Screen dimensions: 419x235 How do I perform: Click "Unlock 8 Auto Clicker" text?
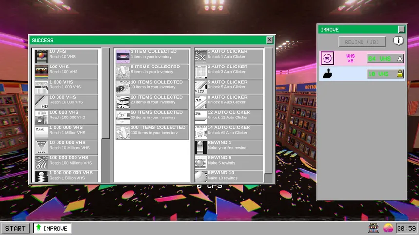click(227, 102)
